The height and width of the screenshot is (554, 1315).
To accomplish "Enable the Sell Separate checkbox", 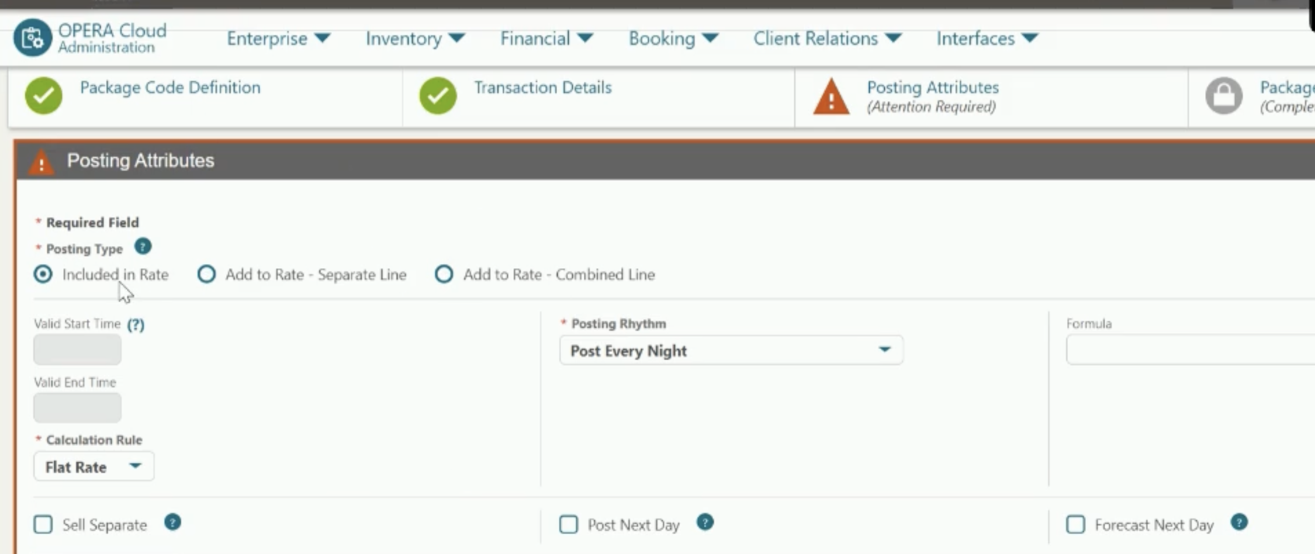I will click(43, 524).
